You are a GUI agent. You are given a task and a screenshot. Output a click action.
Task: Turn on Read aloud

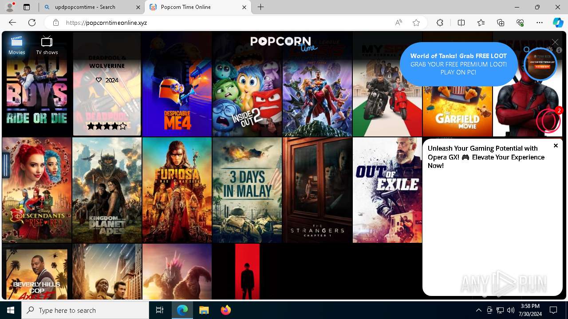pyautogui.click(x=398, y=23)
